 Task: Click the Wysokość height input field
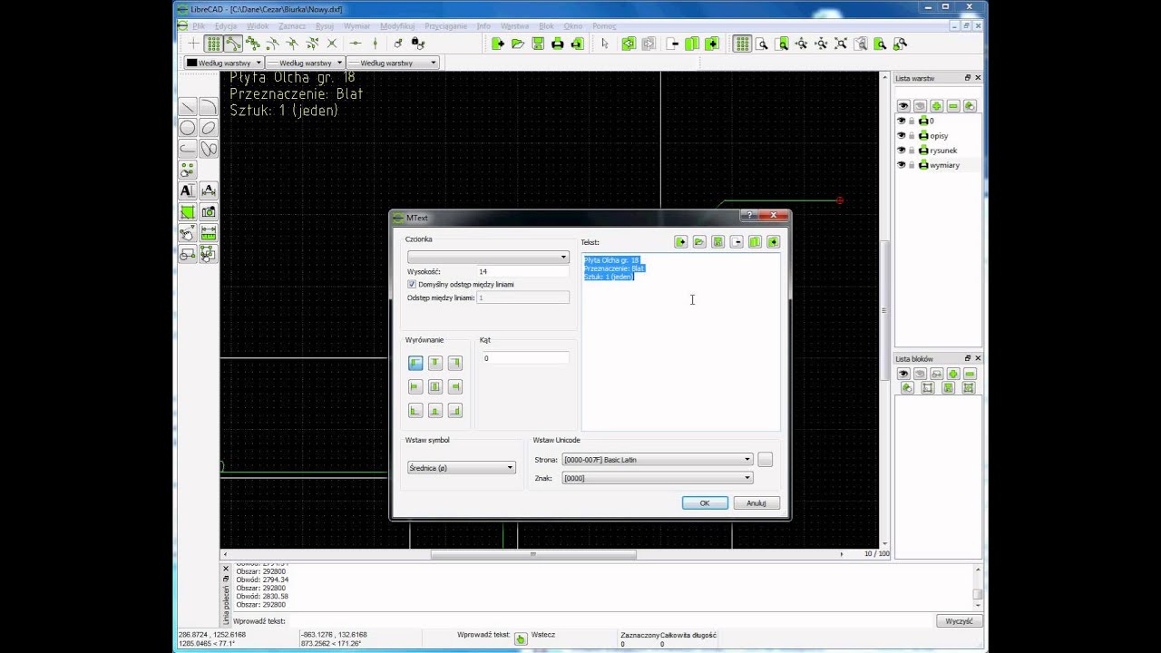click(523, 271)
